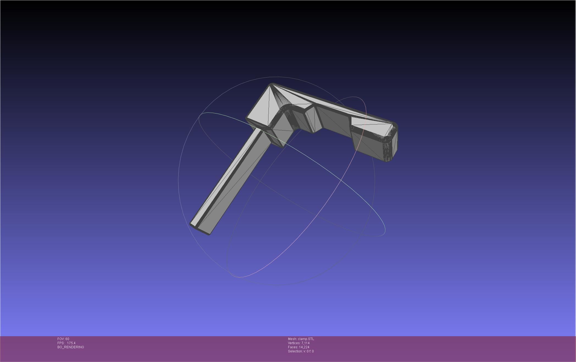Click the Selection: v: 0 f: 0 text
This screenshot has height=362, width=576.
click(301, 351)
